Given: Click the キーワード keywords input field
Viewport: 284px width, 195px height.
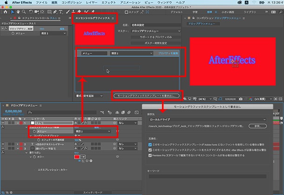Looking at the screenshot, I should [207, 176].
